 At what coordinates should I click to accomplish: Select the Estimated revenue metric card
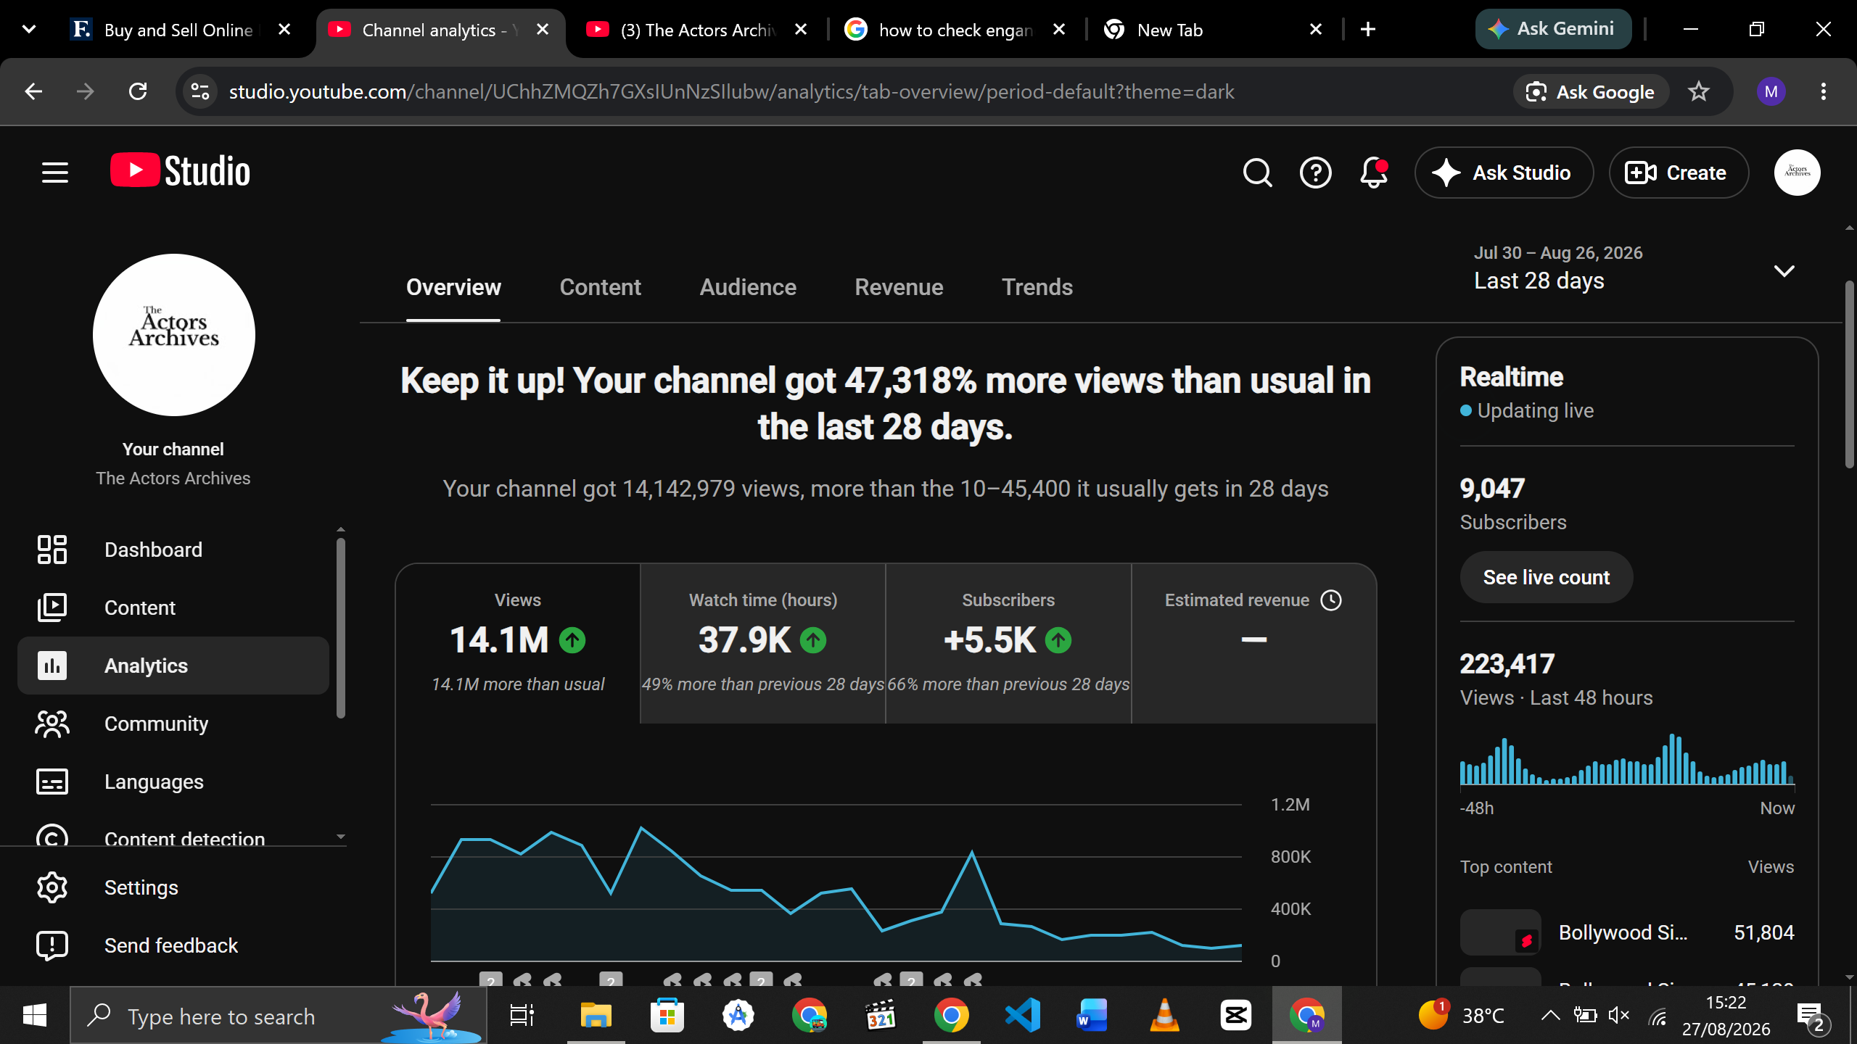1253,643
